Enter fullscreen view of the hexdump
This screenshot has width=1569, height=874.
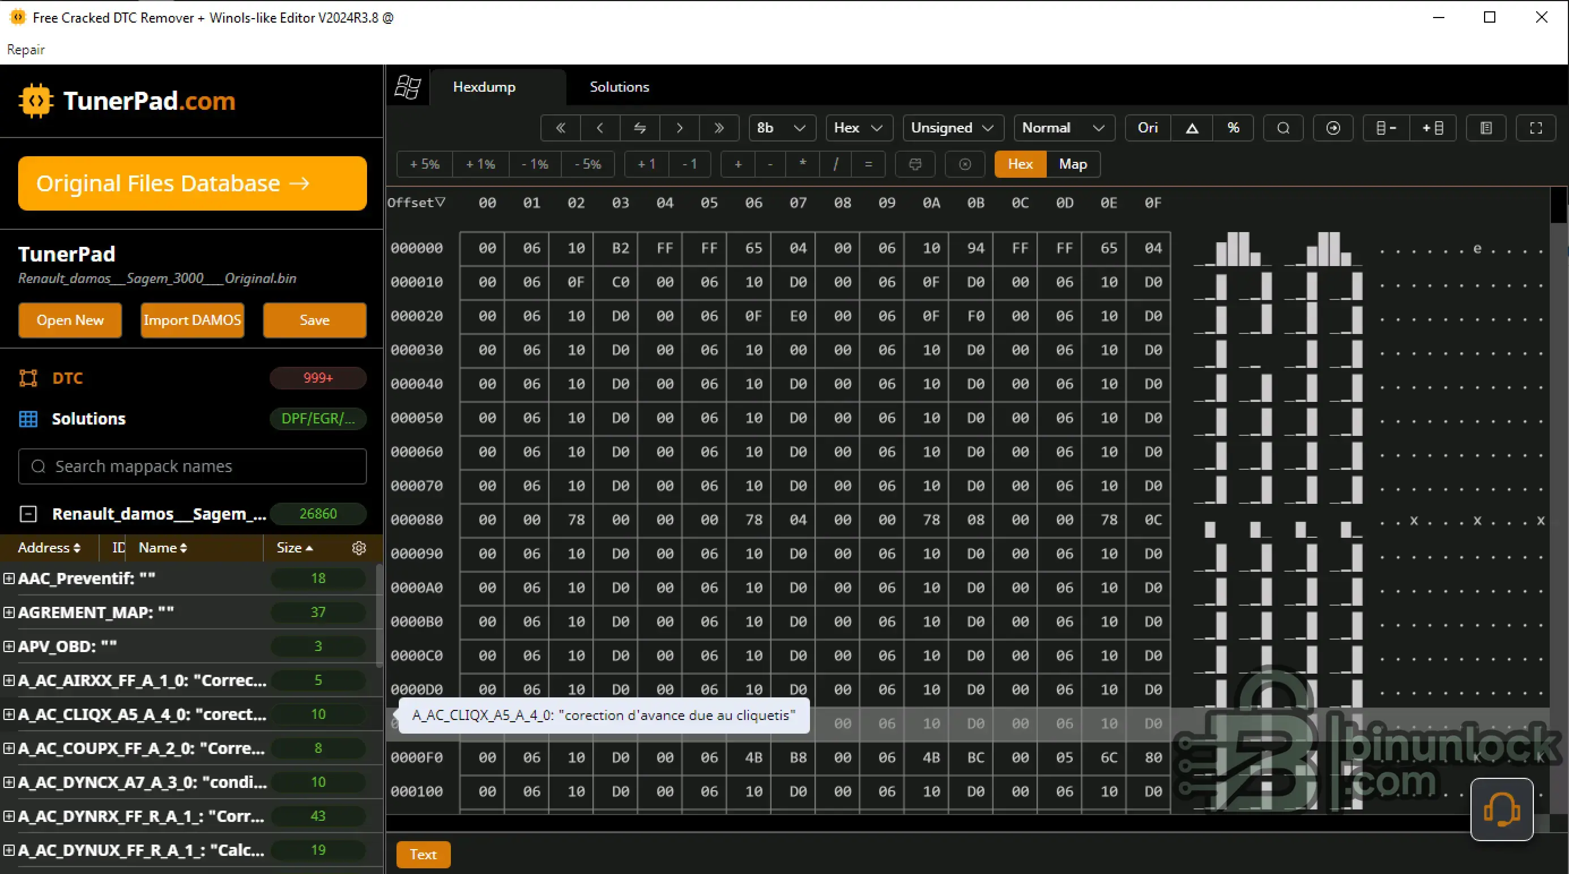1536,128
